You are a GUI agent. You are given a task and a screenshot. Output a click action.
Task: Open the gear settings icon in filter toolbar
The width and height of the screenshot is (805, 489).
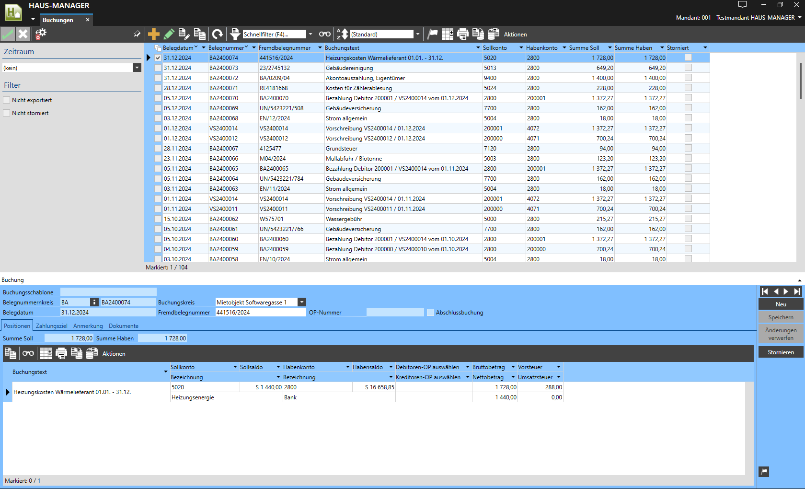point(41,34)
